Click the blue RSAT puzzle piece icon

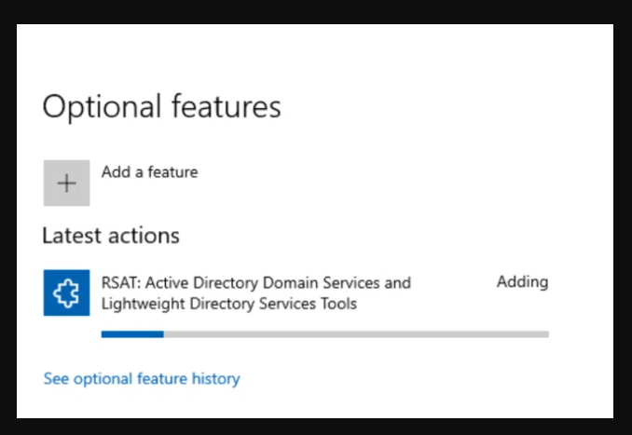click(x=66, y=292)
